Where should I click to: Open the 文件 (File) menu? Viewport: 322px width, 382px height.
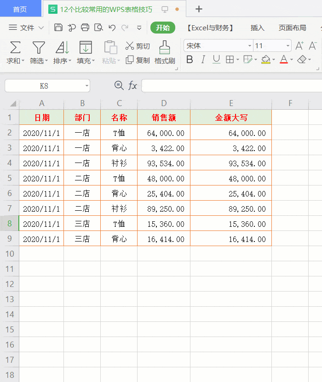click(27, 28)
